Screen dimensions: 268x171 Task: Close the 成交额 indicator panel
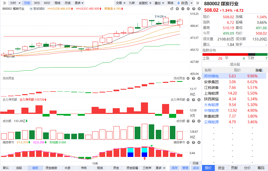[199, 121]
